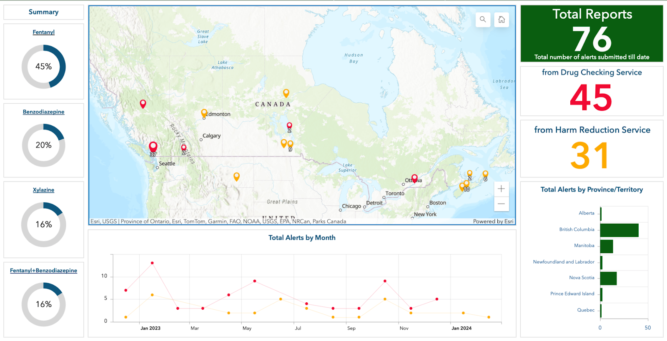
Task: Zoom in on the map
Action: click(501, 189)
